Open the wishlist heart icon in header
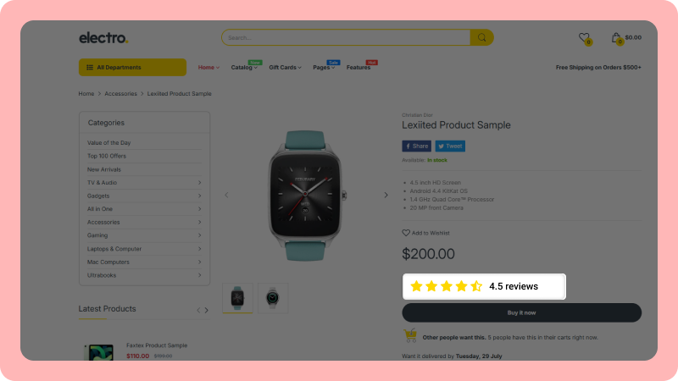Image resolution: width=678 pixels, height=381 pixels. tap(584, 37)
